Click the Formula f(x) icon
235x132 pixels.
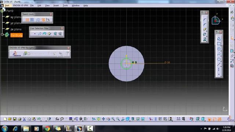57,119
